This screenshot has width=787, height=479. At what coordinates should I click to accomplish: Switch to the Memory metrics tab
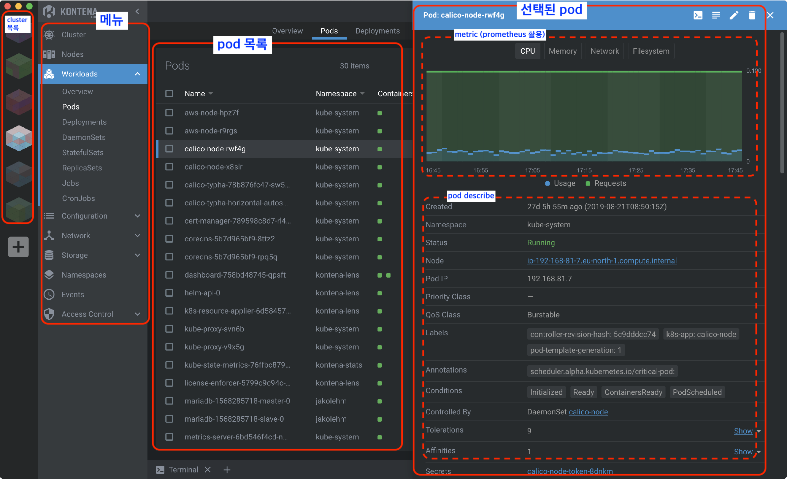pyautogui.click(x=563, y=51)
